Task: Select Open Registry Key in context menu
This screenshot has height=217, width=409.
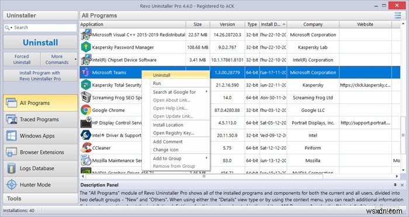Action: point(176,133)
